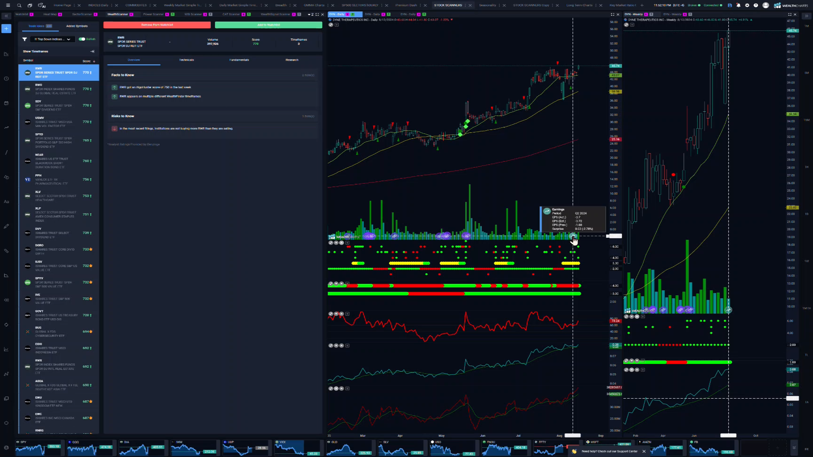Click Remove from Watchlist button
The height and width of the screenshot is (457, 813).
(157, 25)
